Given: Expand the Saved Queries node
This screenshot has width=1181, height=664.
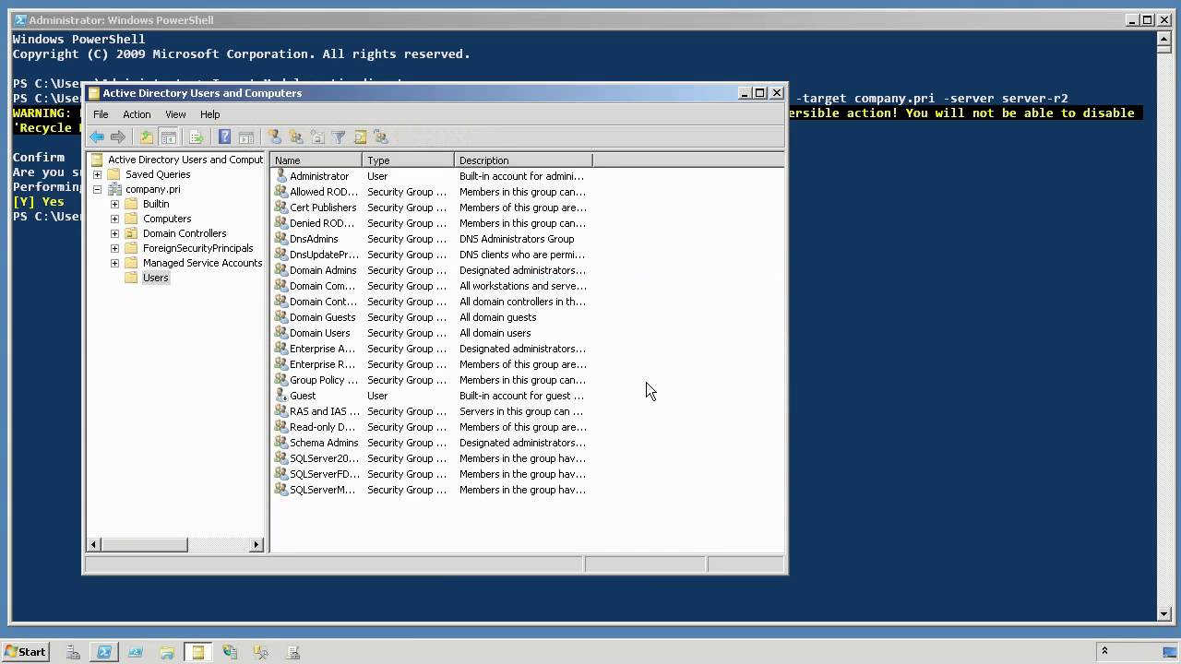Looking at the screenshot, I should tap(97, 174).
